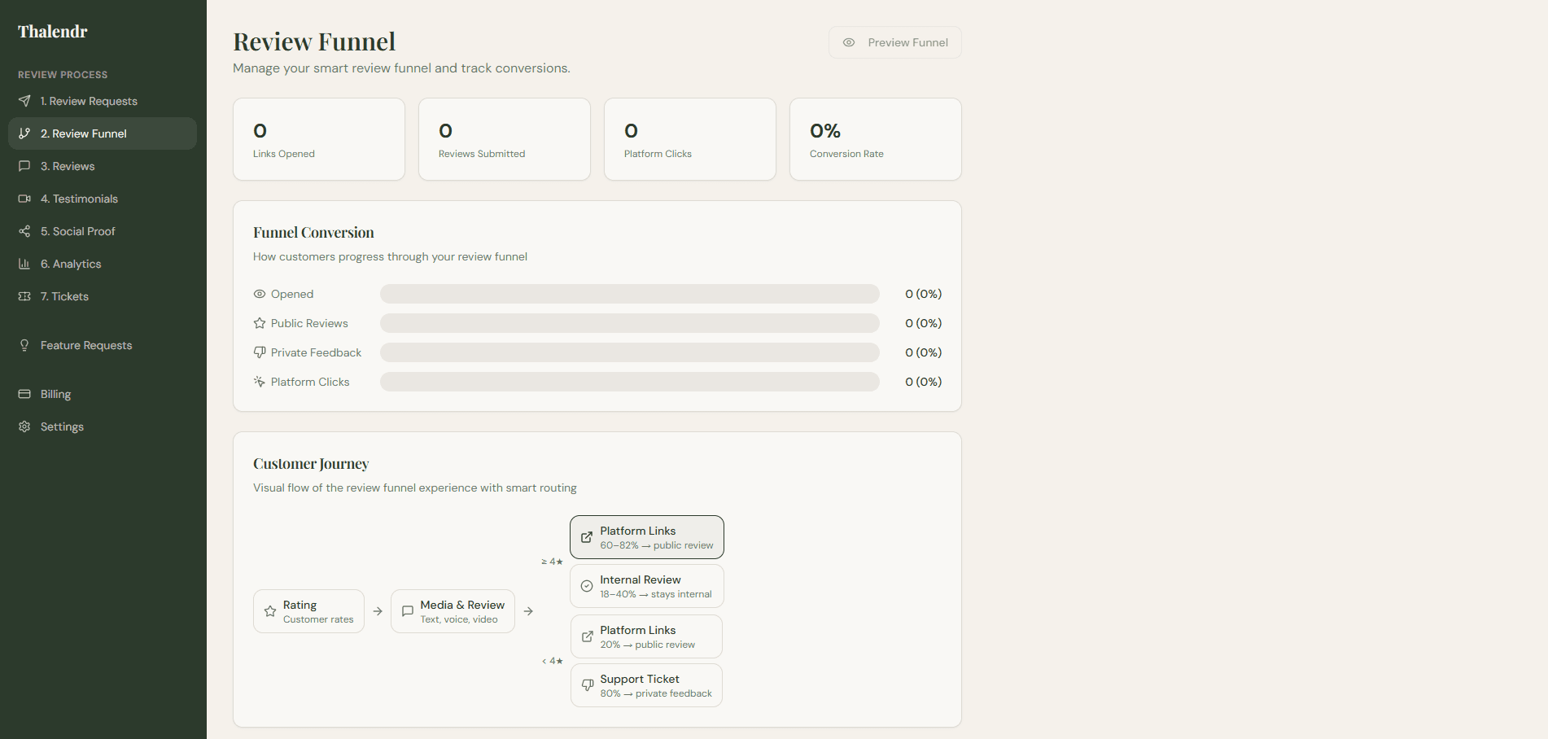Click the thumbs-down icon beside Private Feedback

[259, 352]
